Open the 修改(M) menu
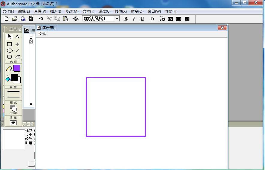Viewport: 265px width, 170px height. tap(72, 11)
